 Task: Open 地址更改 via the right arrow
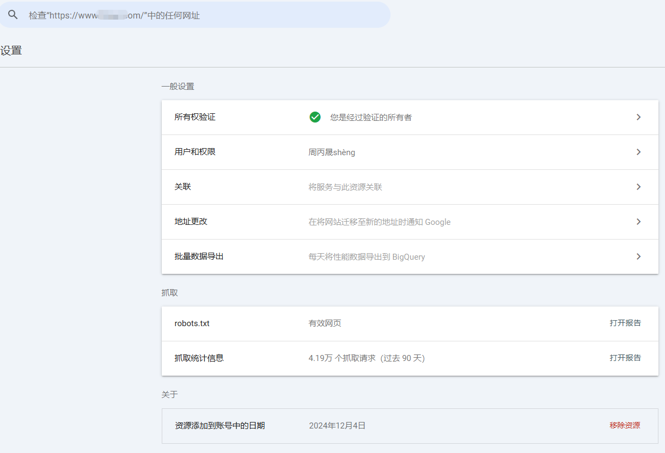tap(638, 222)
